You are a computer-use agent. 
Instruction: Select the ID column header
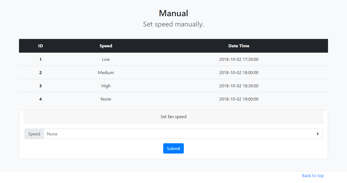click(x=40, y=46)
